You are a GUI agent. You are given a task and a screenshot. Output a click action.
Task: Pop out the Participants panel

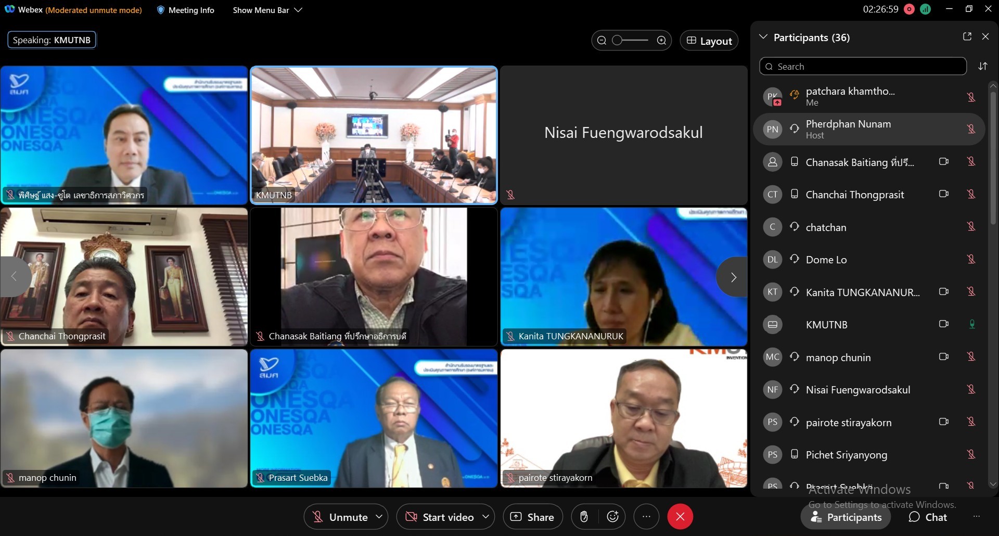(x=967, y=36)
